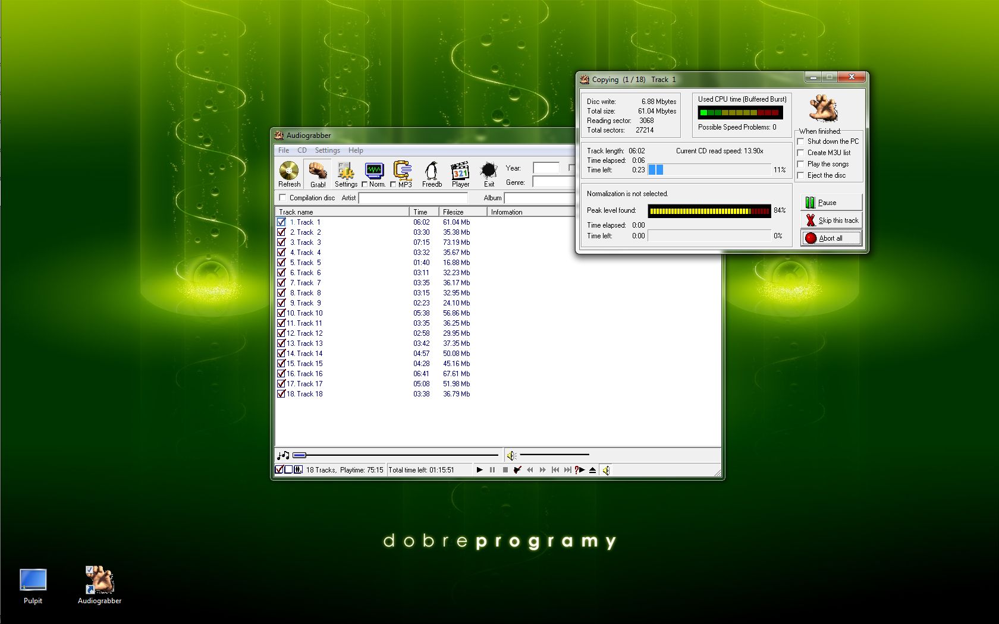Click the volume speaker icon beside volume slider
This screenshot has width=999, height=624.
pos(511,455)
